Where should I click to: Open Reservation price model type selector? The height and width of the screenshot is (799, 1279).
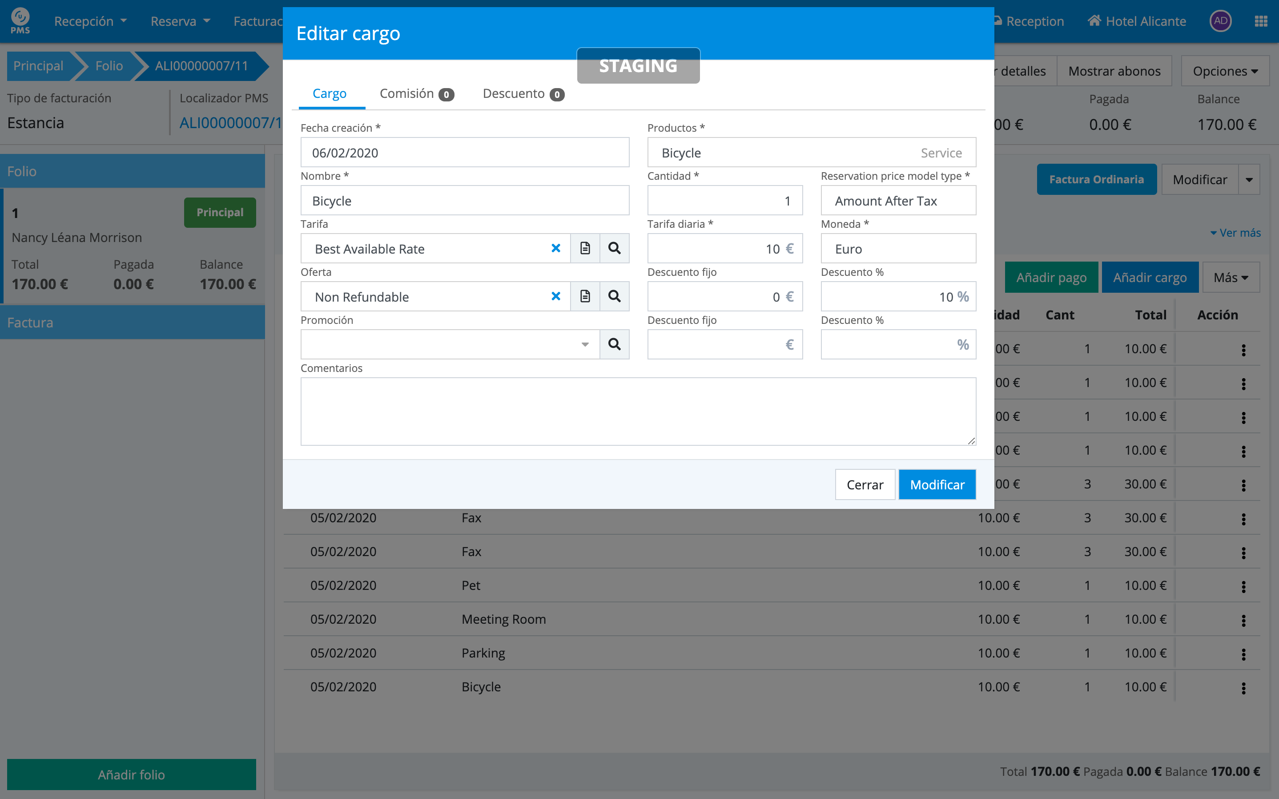[898, 201]
